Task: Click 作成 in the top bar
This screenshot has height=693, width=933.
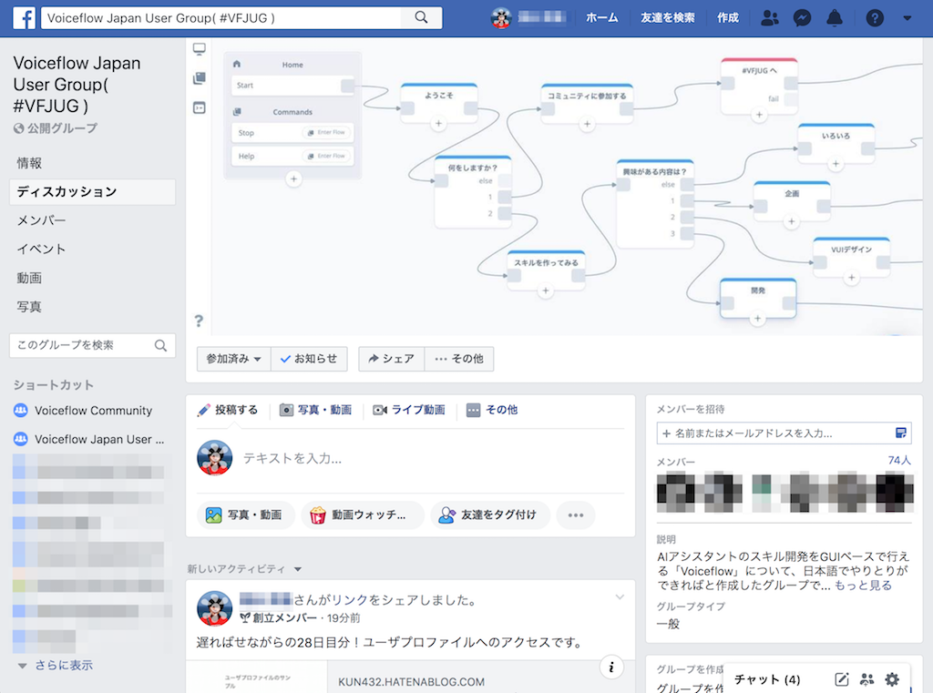Action: click(728, 18)
